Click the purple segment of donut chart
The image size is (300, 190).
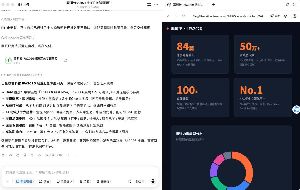[214, 170]
